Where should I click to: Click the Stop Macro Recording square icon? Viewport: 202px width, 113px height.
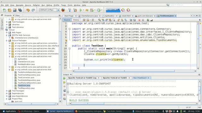[x=143, y=20]
